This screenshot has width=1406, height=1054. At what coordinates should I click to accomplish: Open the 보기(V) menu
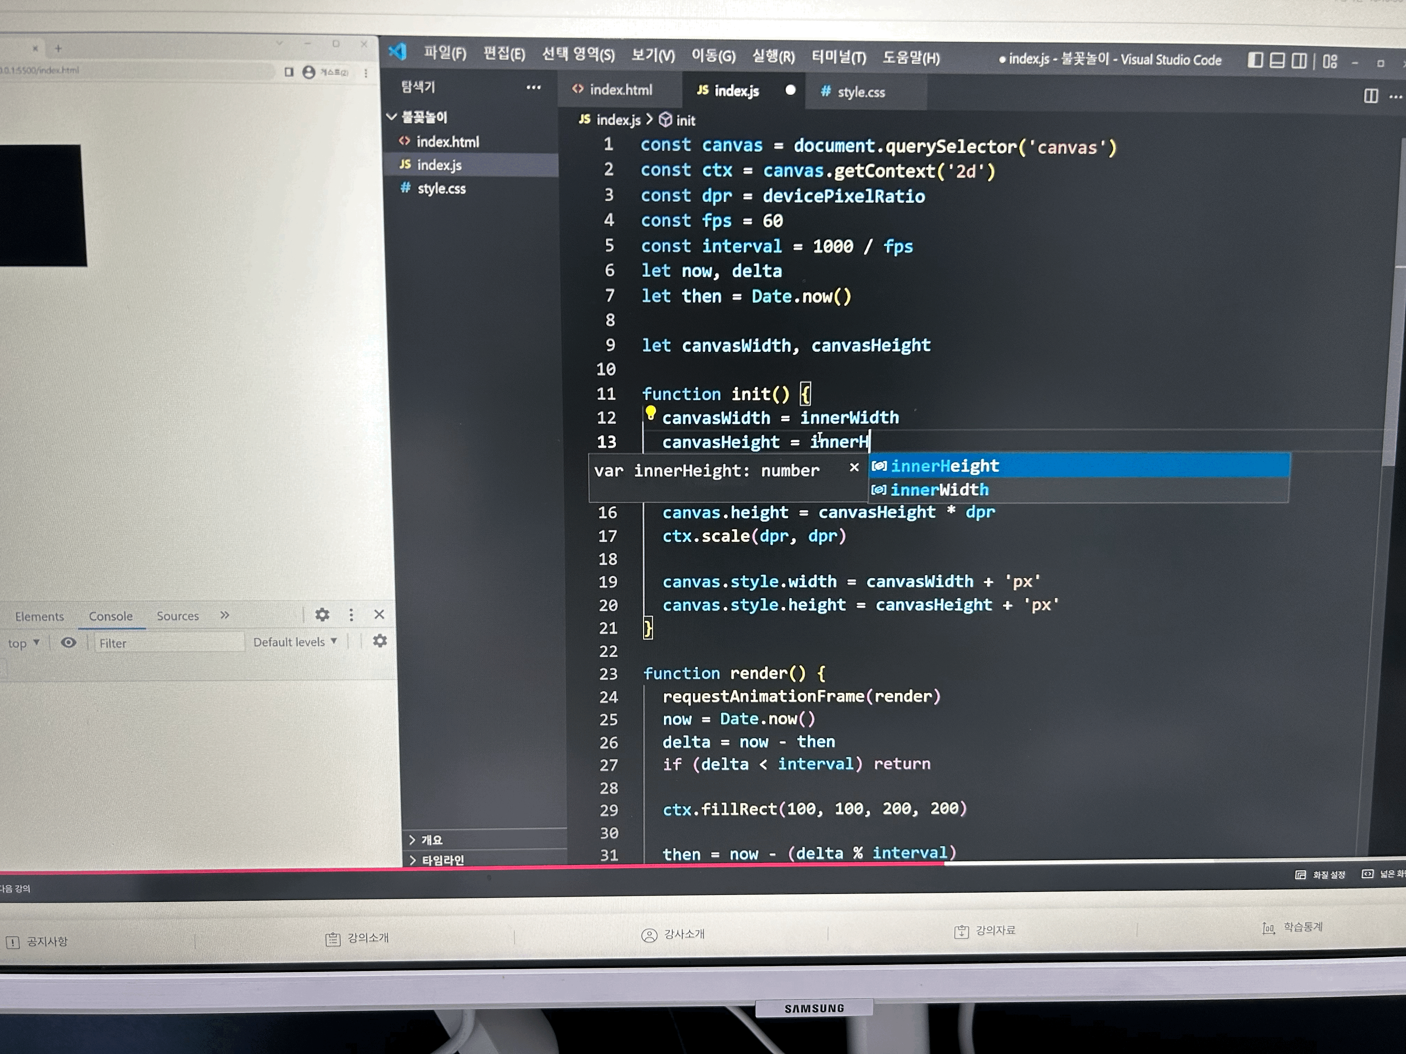pyautogui.click(x=653, y=56)
